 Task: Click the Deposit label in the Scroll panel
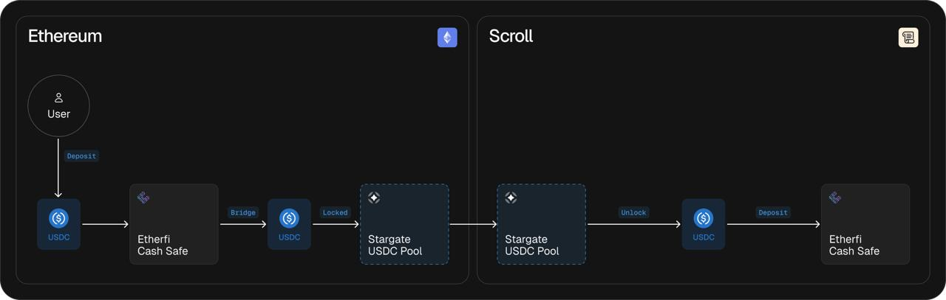pyautogui.click(x=773, y=212)
